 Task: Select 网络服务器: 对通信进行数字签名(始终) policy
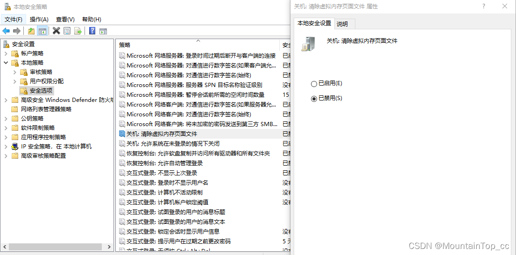(x=189, y=75)
